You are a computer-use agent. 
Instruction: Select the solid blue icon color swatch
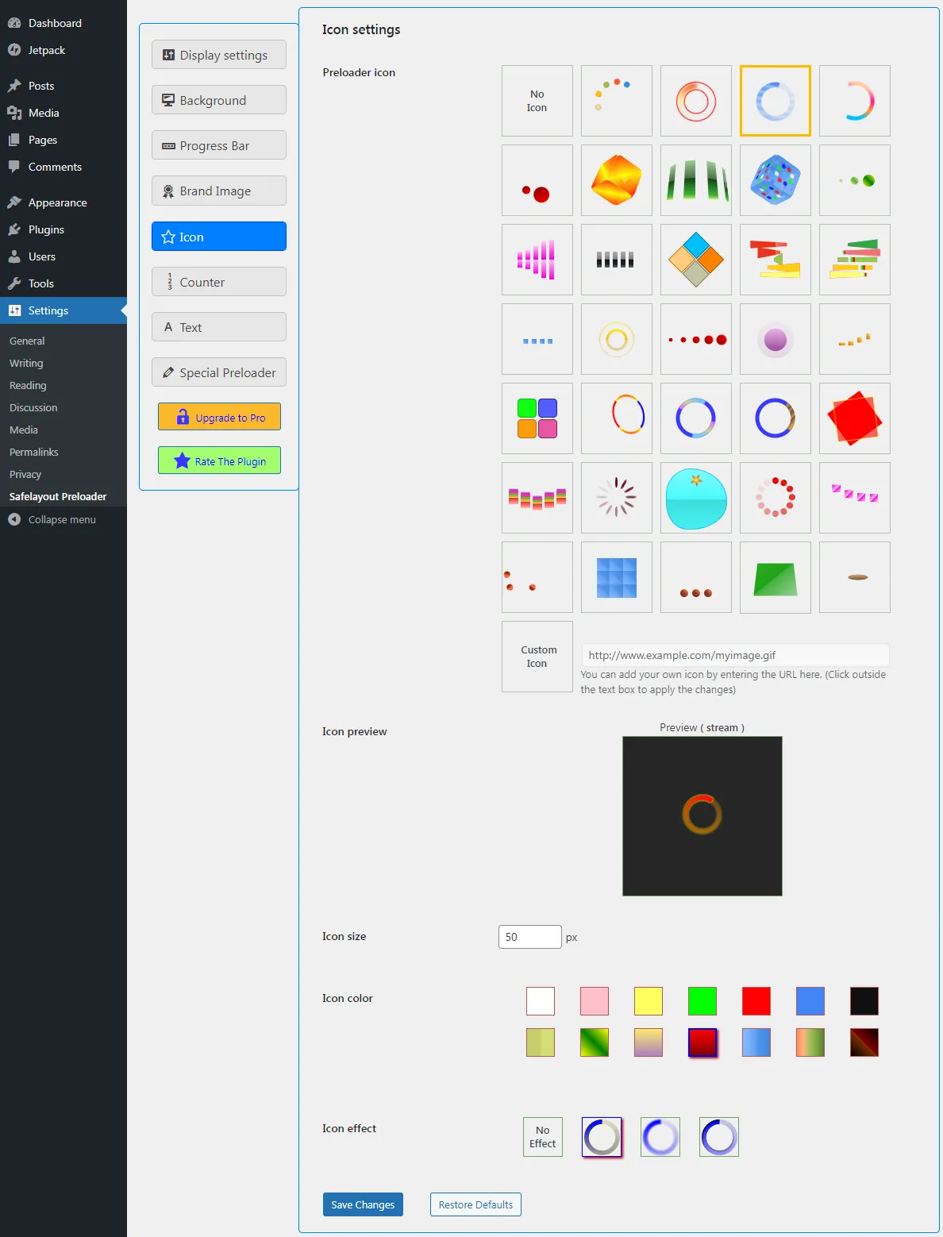[x=810, y=1001]
